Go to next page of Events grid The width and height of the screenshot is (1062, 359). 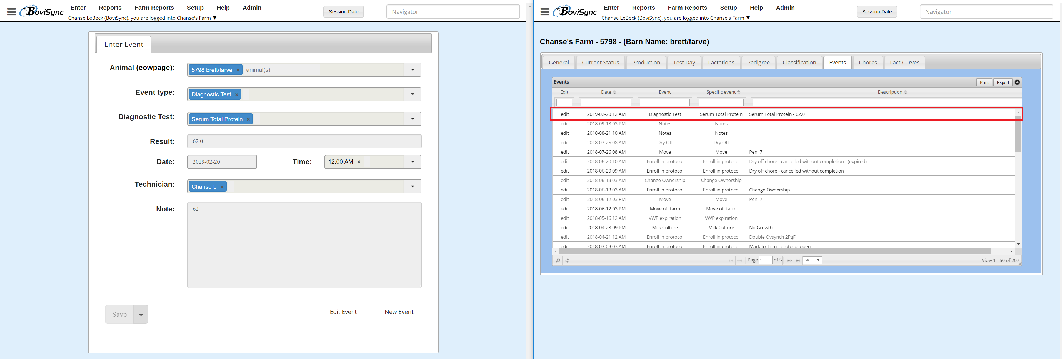tap(789, 260)
